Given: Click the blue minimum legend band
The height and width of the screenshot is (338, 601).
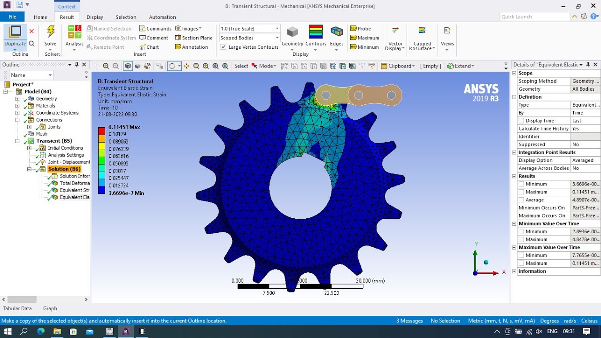Looking at the screenshot, I should click(102, 189).
